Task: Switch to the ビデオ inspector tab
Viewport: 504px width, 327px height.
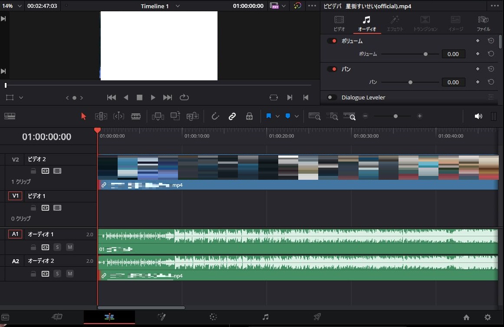Action: tap(339, 23)
